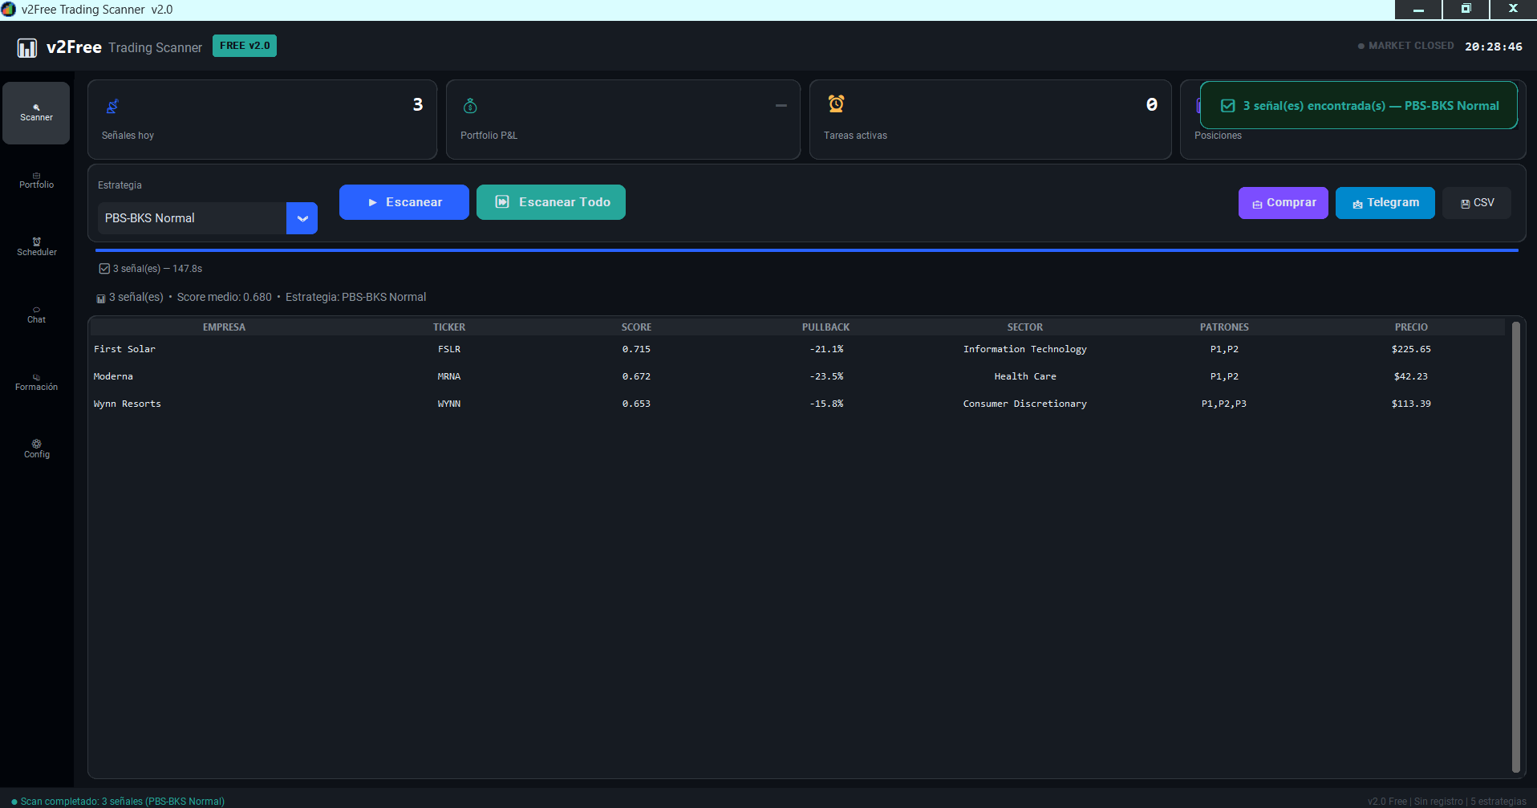This screenshot has width=1537, height=808.
Task: Click the checkmark in the green señales banner
Action: [1227, 104]
